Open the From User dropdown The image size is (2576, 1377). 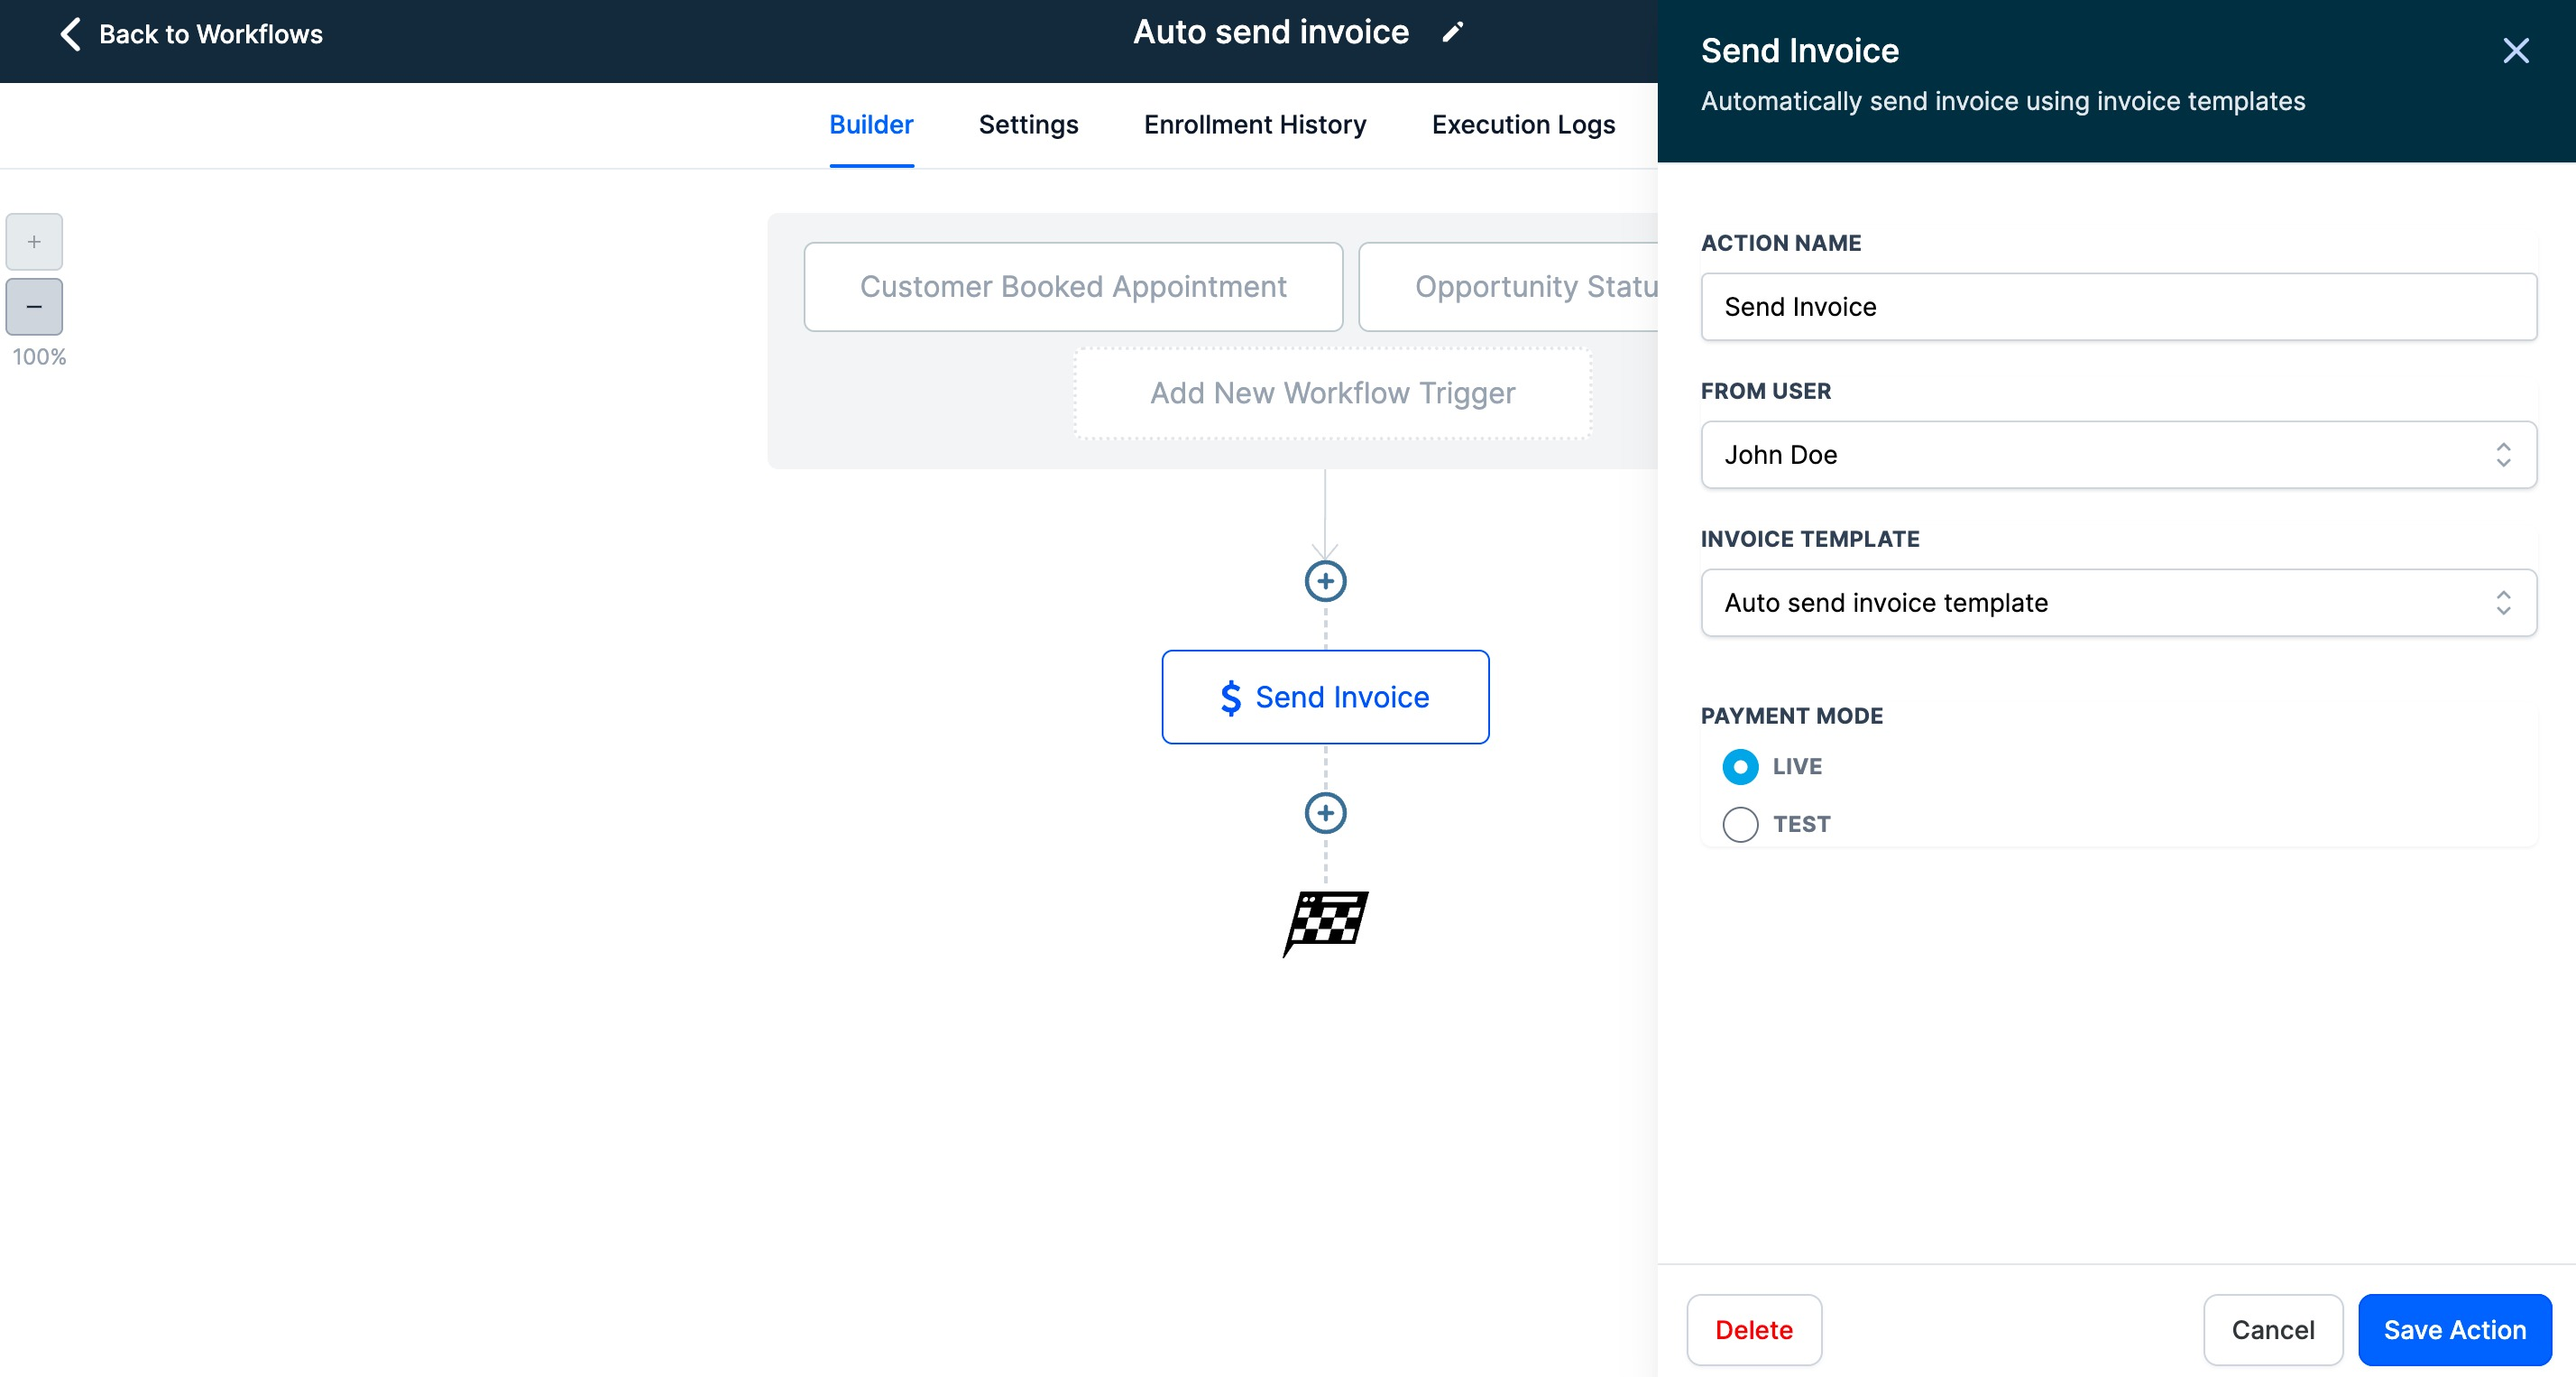click(2118, 456)
